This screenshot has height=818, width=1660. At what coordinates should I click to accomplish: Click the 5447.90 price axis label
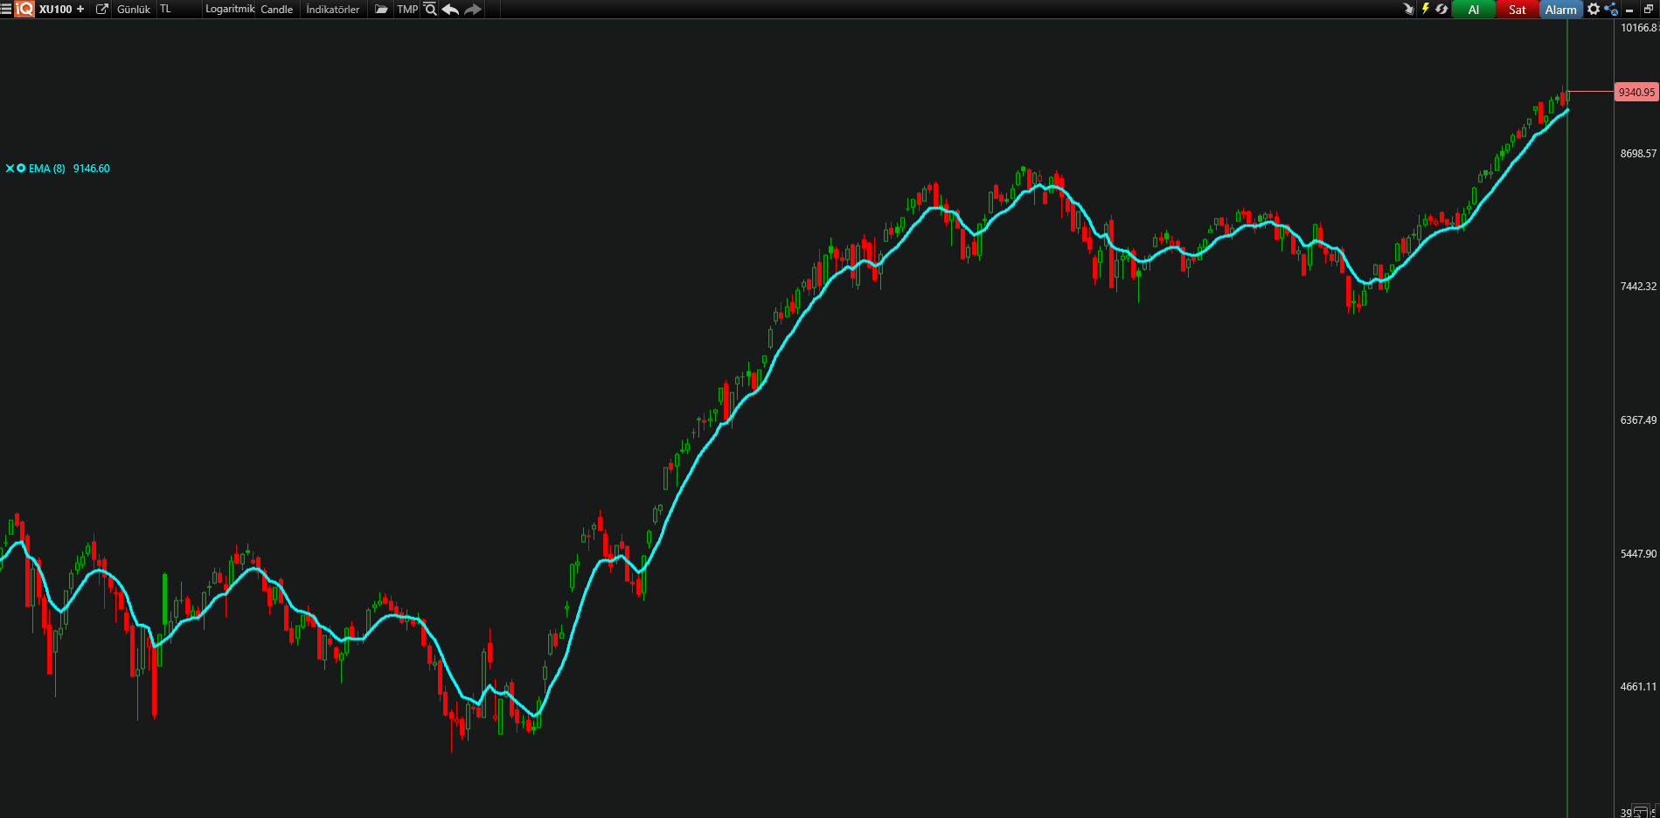coord(1638,553)
